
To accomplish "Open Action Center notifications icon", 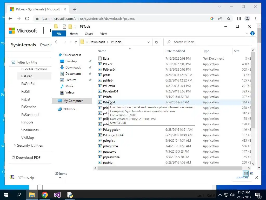I will (x=258, y=195).
